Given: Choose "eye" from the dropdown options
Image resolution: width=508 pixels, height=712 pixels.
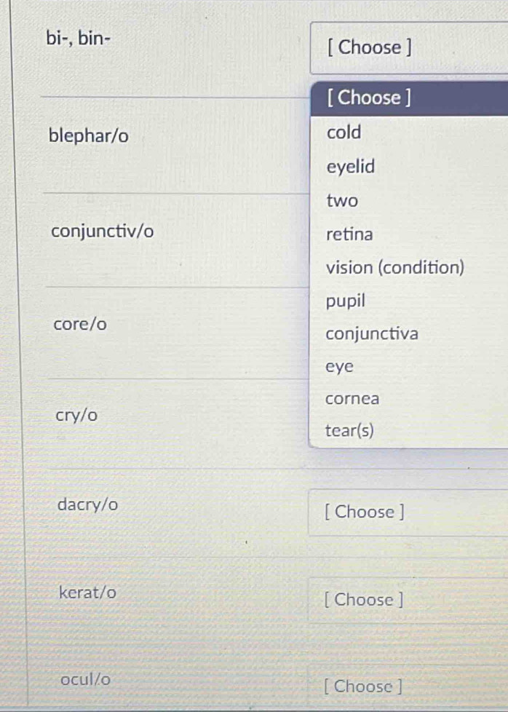Looking at the screenshot, I should click(x=340, y=367).
